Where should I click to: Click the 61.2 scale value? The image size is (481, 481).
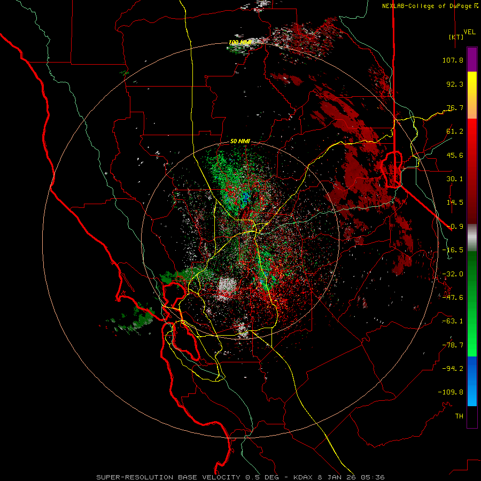coord(455,131)
